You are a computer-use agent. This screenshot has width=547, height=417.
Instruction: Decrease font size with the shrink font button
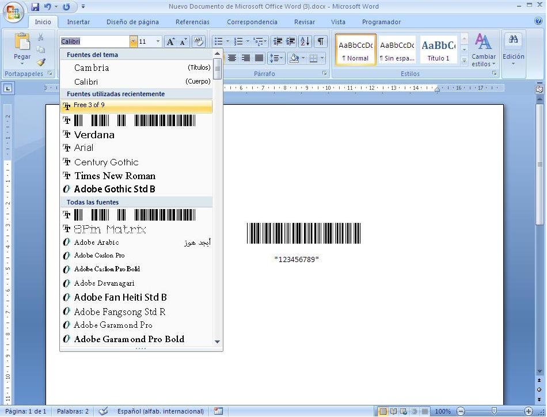(x=183, y=42)
